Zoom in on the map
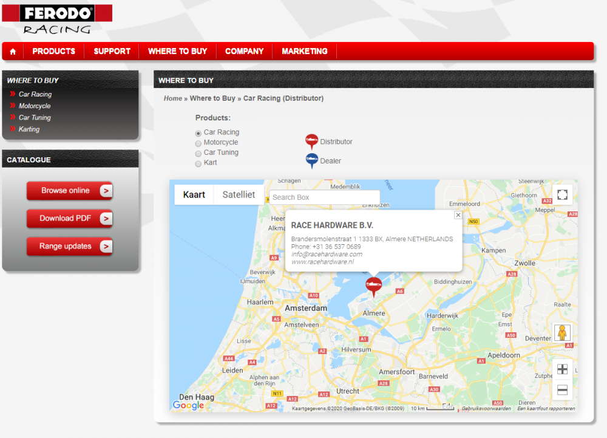Image resolution: width=607 pixels, height=438 pixels. tap(562, 369)
